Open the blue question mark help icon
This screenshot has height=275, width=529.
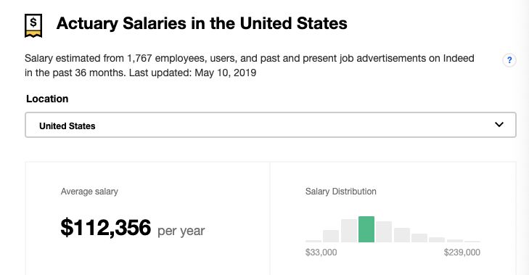pyautogui.click(x=509, y=60)
